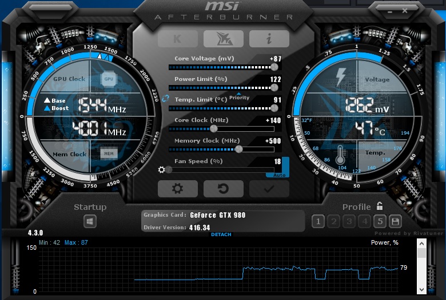This screenshot has height=300, width=446.
Task: Click the Core Voltage slider handle
Action: click(274, 67)
